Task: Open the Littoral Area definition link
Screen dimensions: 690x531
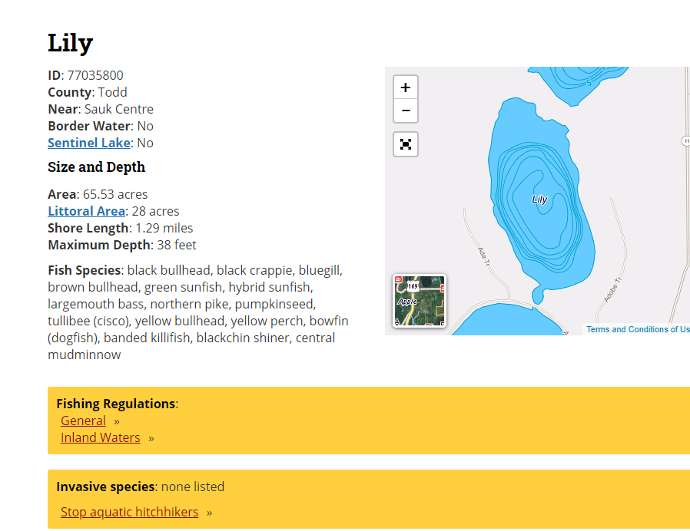Action: (x=86, y=211)
